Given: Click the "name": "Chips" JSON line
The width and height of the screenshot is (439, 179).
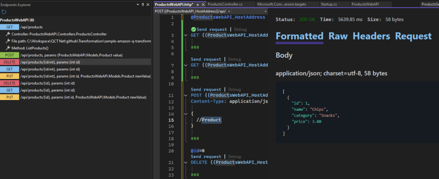Looking at the screenshot, I should click(310, 109).
